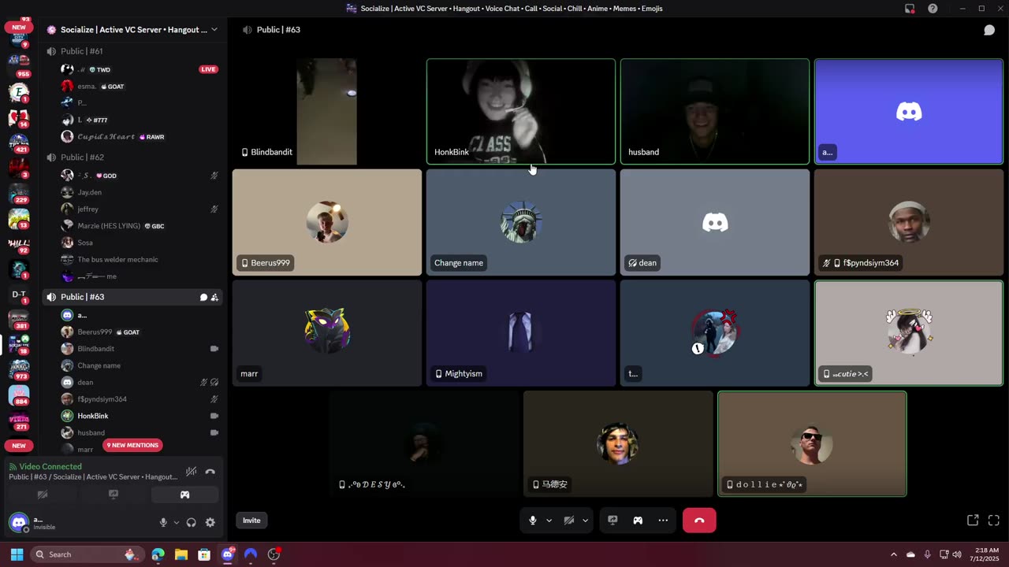Click the Invite button

coord(251,521)
